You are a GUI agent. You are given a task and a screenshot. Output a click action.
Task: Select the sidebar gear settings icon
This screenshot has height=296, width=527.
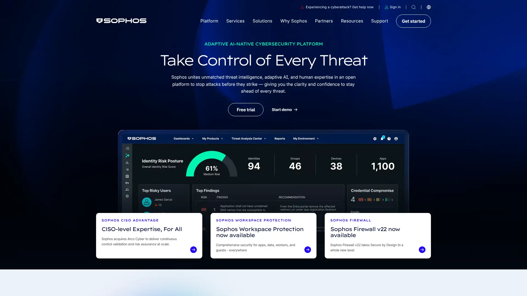[x=127, y=196]
